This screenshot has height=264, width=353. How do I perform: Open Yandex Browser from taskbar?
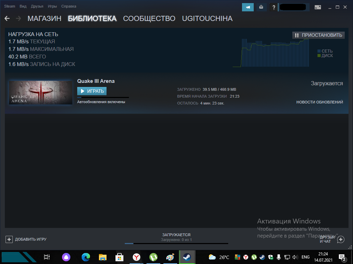(x=136, y=257)
